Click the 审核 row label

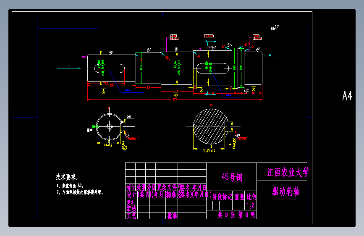pyautogui.click(x=131, y=209)
